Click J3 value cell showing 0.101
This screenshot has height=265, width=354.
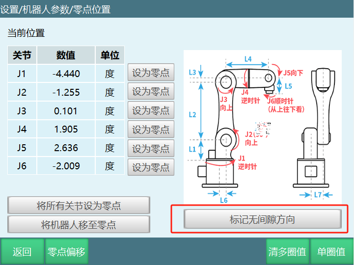(x=66, y=111)
